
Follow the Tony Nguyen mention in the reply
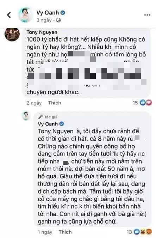click(56, 131)
